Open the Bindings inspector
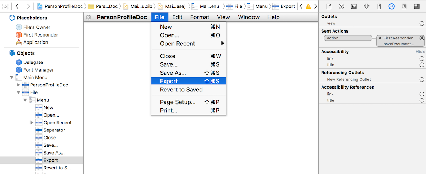Image resolution: width=426 pixels, height=174 pixels. [x=404, y=6]
